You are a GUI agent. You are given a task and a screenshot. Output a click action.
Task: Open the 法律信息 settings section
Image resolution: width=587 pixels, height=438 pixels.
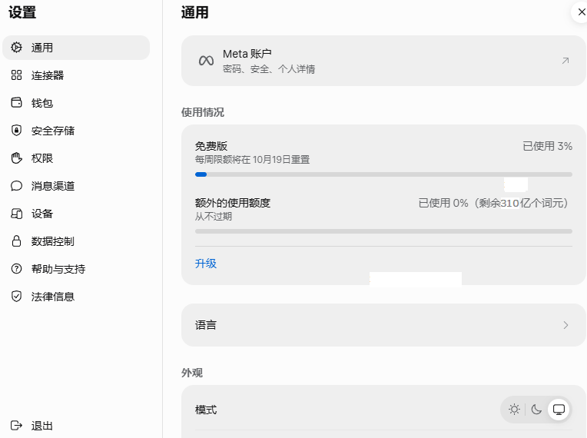point(76,297)
